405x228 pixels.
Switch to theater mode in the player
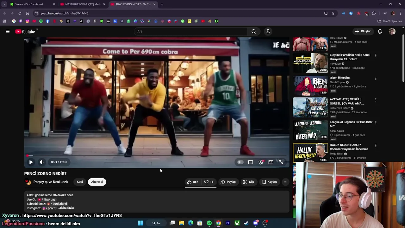[271, 162]
